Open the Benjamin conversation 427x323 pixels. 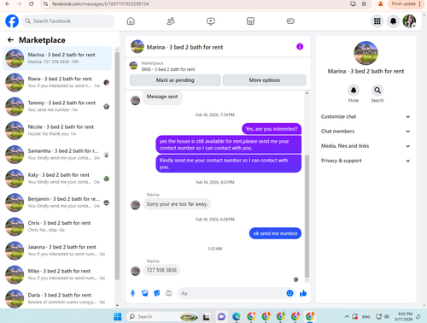coord(57,203)
